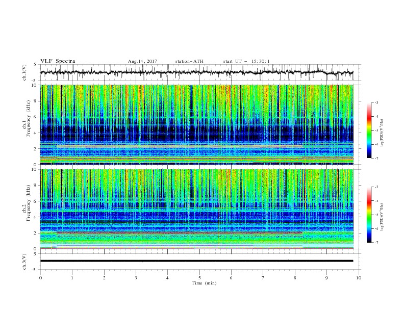Click the ch.2 spectrogram color bar
Viewport: 404px width, 312px height.
(369, 215)
